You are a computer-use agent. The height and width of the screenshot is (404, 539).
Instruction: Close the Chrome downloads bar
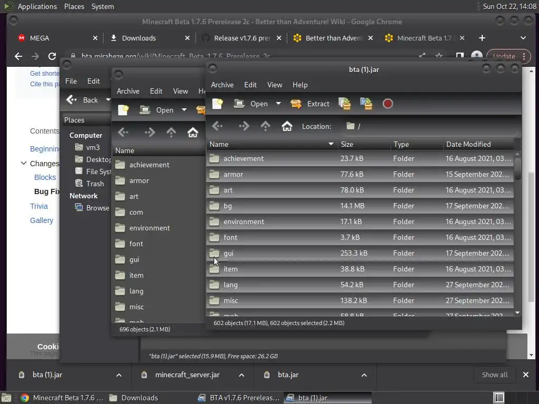(526, 375)
